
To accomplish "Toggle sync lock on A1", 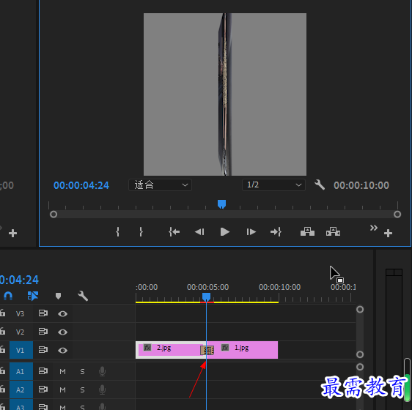I will pos(43,371).
